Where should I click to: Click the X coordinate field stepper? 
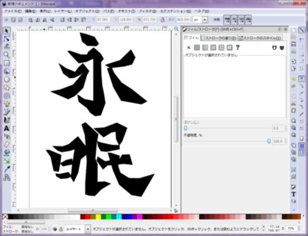click(x=111, y=20)
